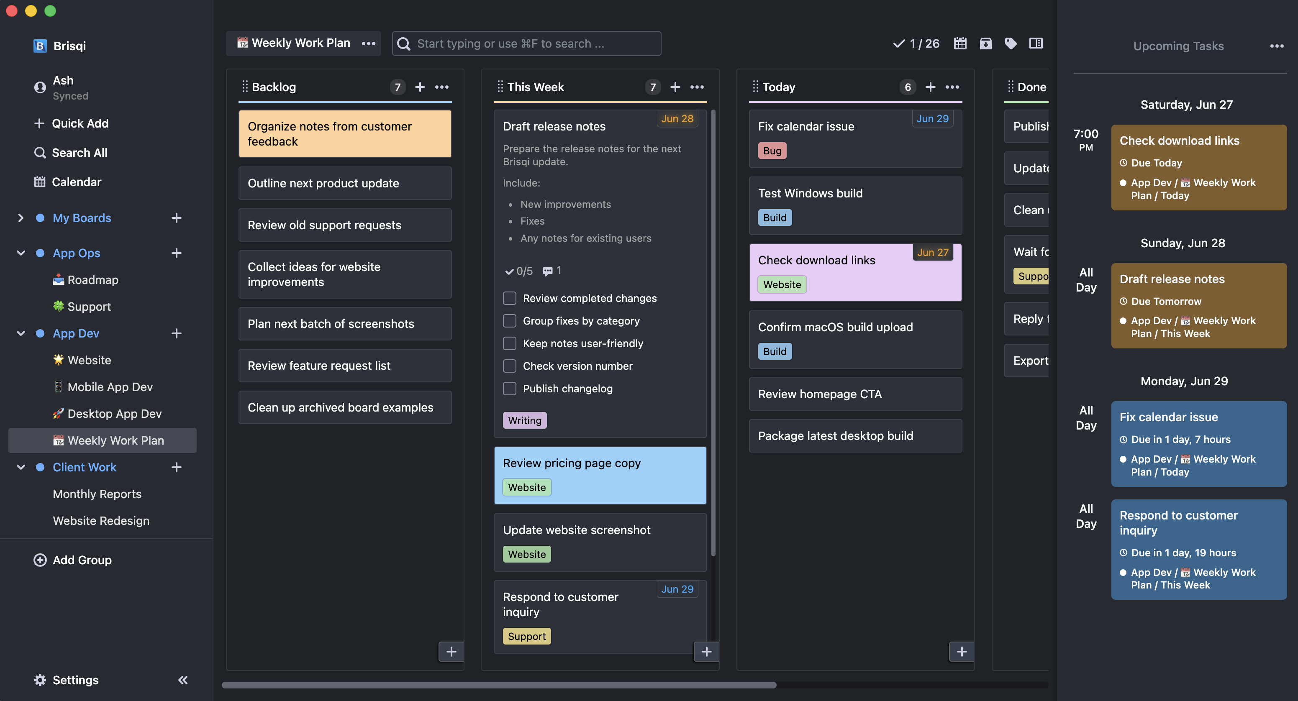The width and height of the screenshot is (1298, 701).
Task: Open This Week list options ellipsis
Action: tap(697, 87)
